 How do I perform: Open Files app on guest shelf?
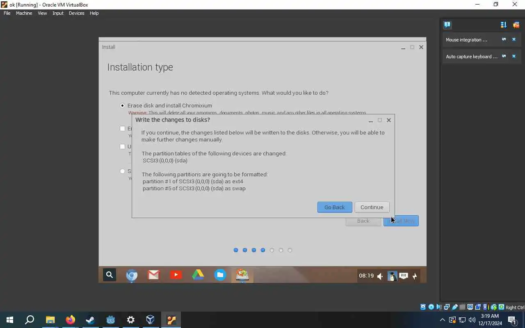220,275
